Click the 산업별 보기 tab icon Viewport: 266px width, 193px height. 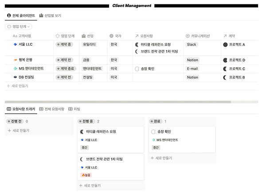41,15
